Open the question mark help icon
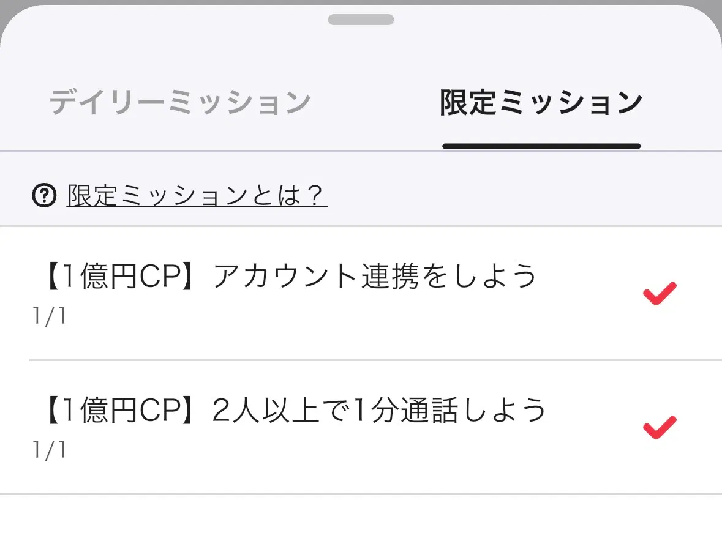The image size is (722, 541). pos(44,196)
